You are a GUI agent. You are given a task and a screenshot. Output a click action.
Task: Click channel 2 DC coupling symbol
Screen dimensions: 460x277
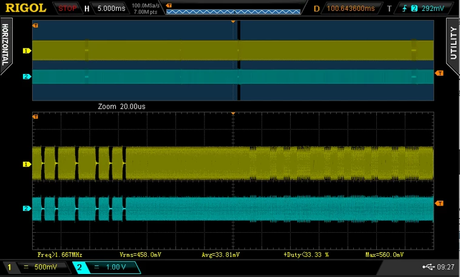coord(96,267)
